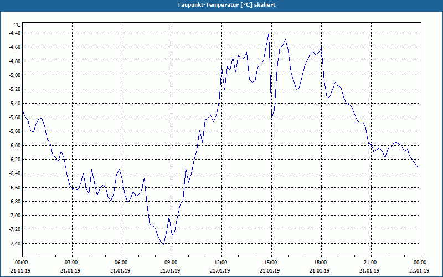443x277 pixels.
Task: Click the chart title Taupunkt-Temperatur [°C] skaliert
Action: click(226, 5)
